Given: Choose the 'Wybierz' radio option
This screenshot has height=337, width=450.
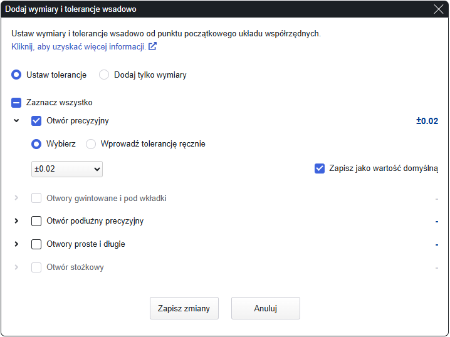Looking at the screenshot, I should (36, 143).
